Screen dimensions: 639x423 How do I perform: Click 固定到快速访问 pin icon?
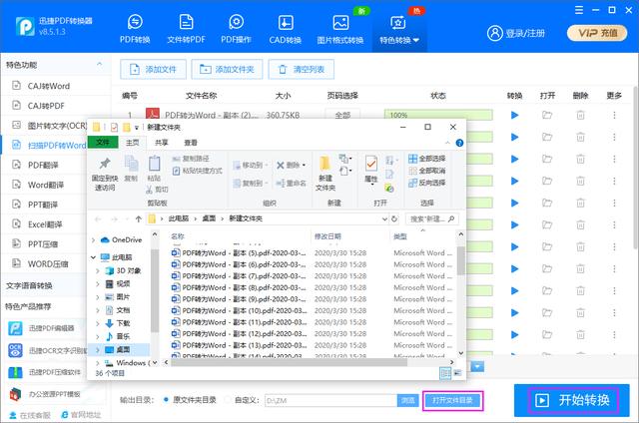pyautogui.click(x=105, y=174)
